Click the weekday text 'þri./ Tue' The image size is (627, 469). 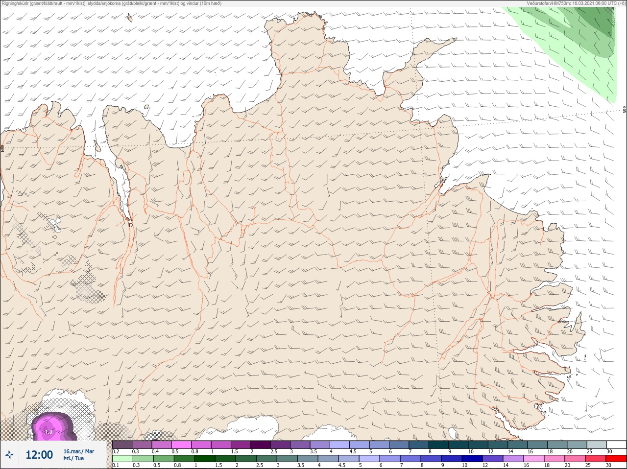[73, 459]
